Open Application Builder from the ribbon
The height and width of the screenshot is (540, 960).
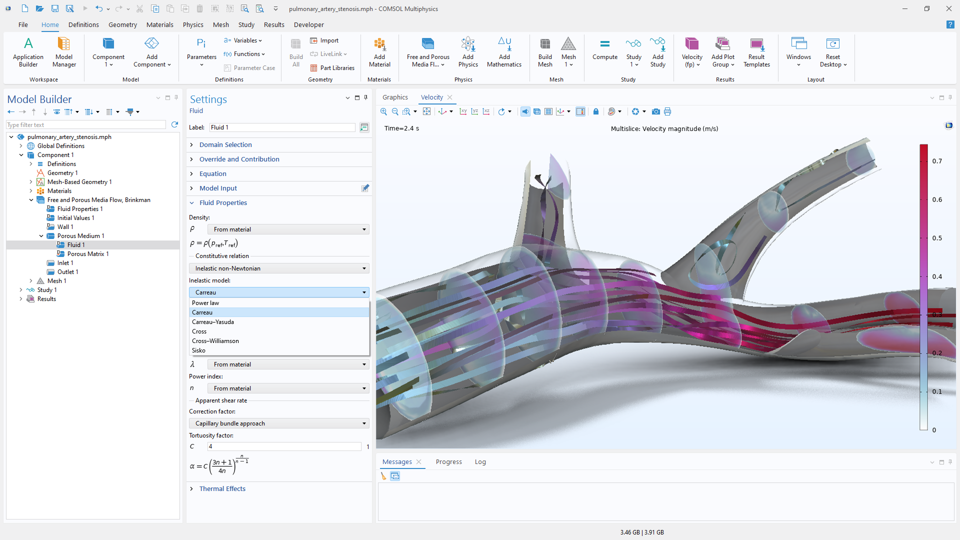click(x=28, y=52)
